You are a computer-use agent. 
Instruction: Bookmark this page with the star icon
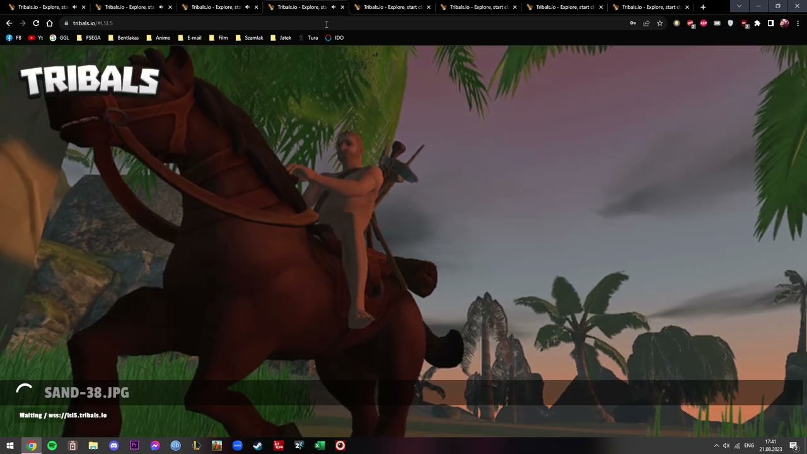click(x=659, y=23)
